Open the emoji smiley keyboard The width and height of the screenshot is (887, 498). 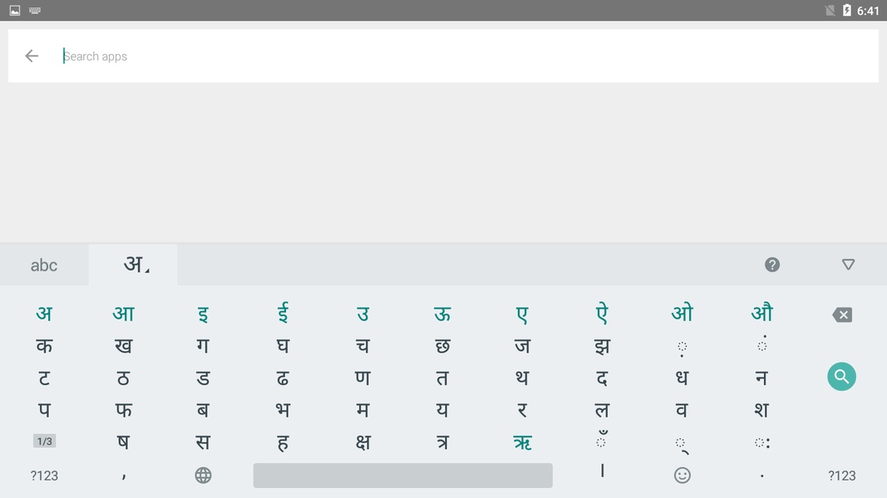coord(682,475)
